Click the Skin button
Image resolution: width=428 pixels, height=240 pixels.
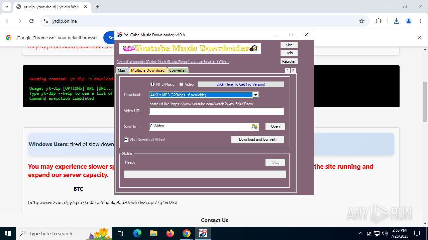(x=289, y=45)
